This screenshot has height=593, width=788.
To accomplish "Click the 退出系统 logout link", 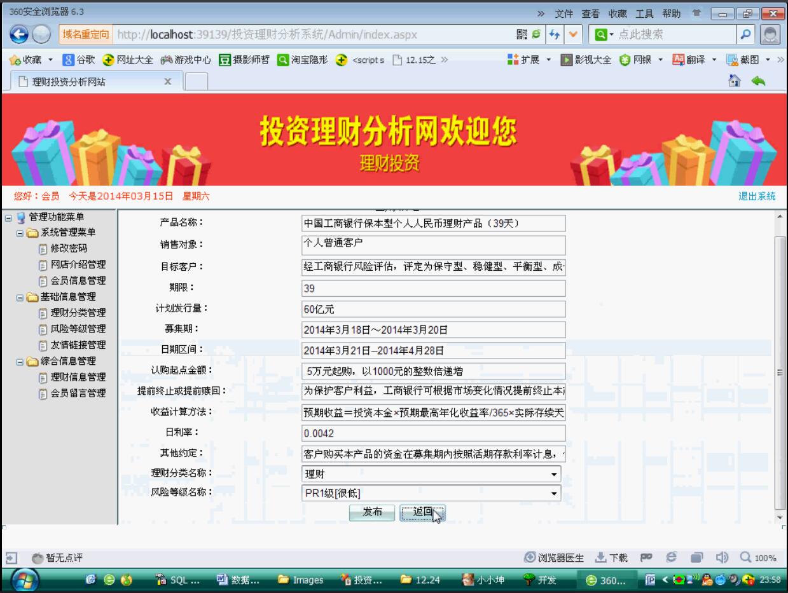I will 757,196.
